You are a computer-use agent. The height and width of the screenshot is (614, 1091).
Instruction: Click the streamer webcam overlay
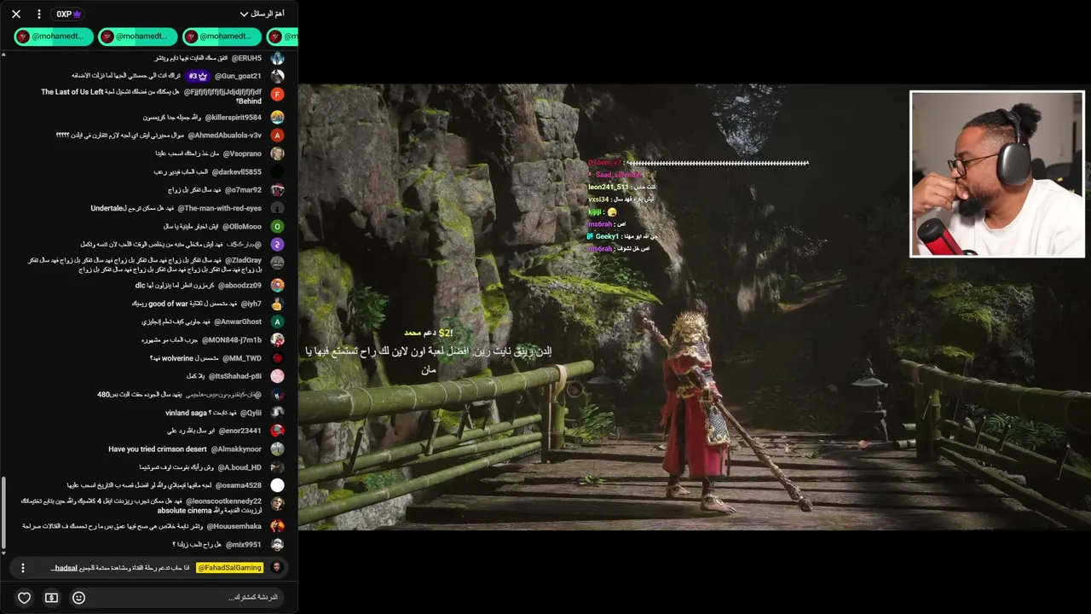[997, 174]
